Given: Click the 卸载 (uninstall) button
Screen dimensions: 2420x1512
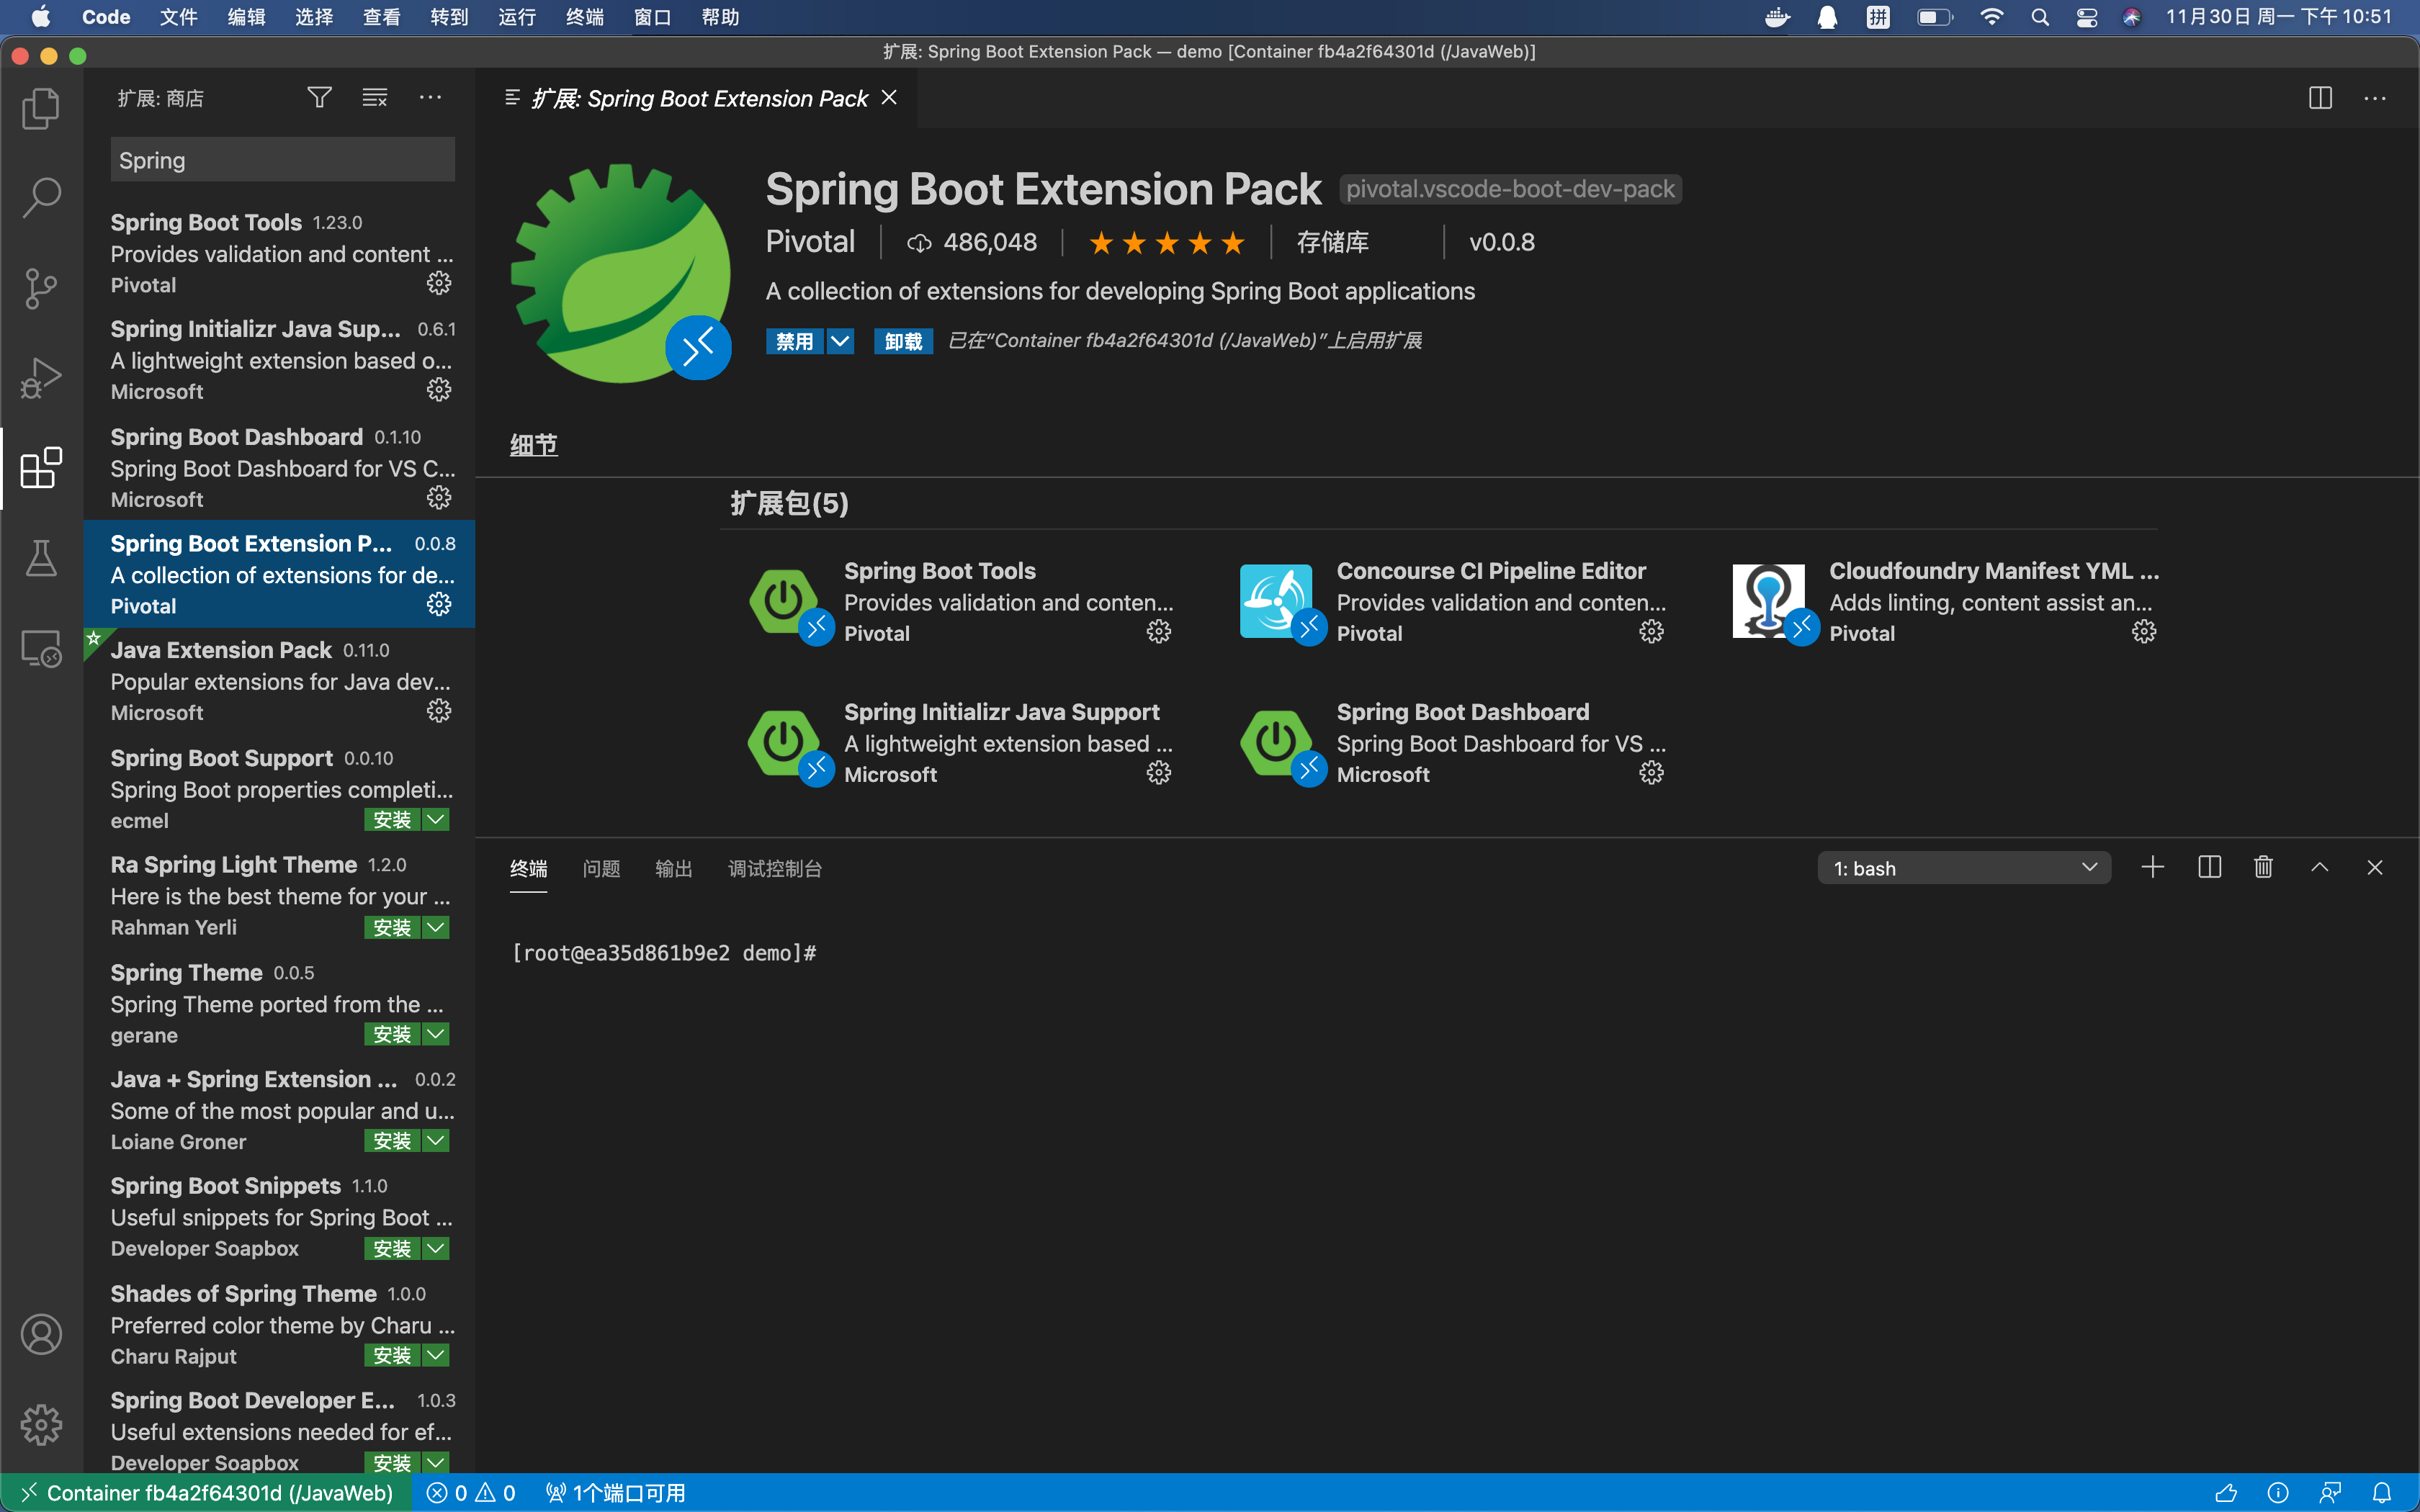Looking at the screenshot, I should (903, 341).
